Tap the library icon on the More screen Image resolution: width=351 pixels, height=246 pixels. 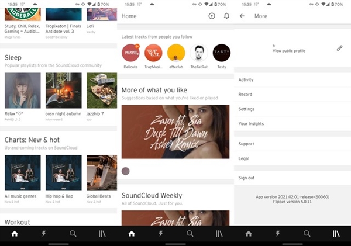click(336, 233)
